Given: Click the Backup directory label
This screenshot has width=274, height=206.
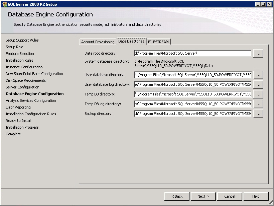Looking at the screenshot, I should click(99, 114).
